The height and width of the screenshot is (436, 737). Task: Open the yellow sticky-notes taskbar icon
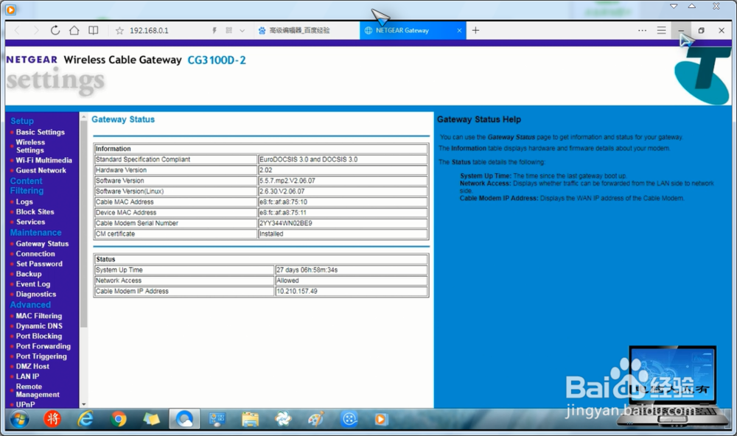coord(151,419)
